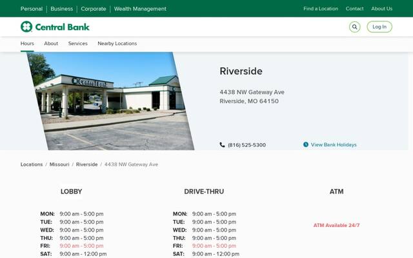The height and width of the screenshot is (258, 413).
Task: Switch to the Services tab
Action: coord(77,43)
